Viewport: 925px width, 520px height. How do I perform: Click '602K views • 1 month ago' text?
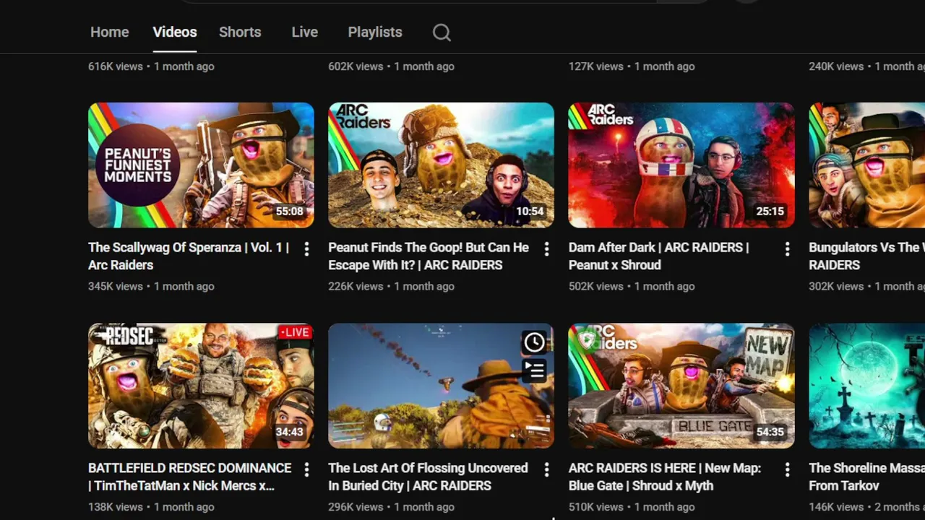[x=391, y=66]
